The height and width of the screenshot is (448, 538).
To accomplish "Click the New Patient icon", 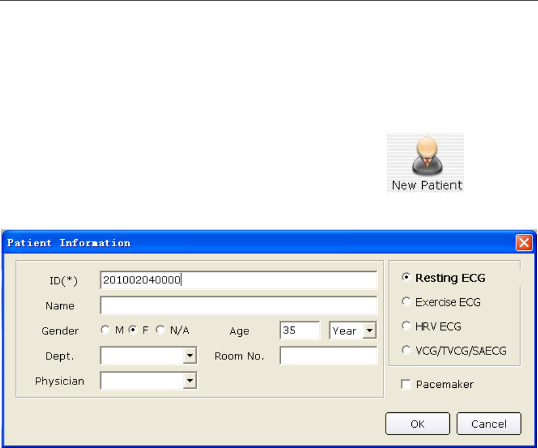I will (x=426, y=162).
